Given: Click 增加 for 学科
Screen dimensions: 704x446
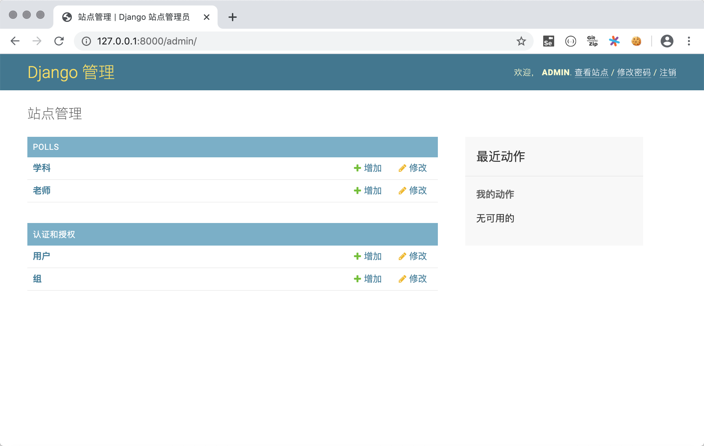Looking at the screenshot, I should pos(368,168).
